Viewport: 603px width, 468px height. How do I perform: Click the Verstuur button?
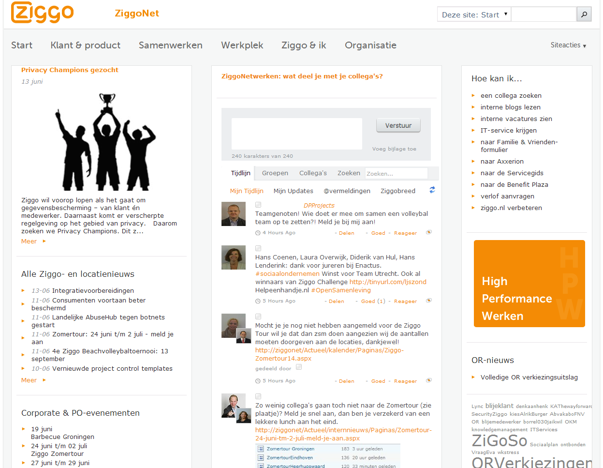(x=398, y=125)
